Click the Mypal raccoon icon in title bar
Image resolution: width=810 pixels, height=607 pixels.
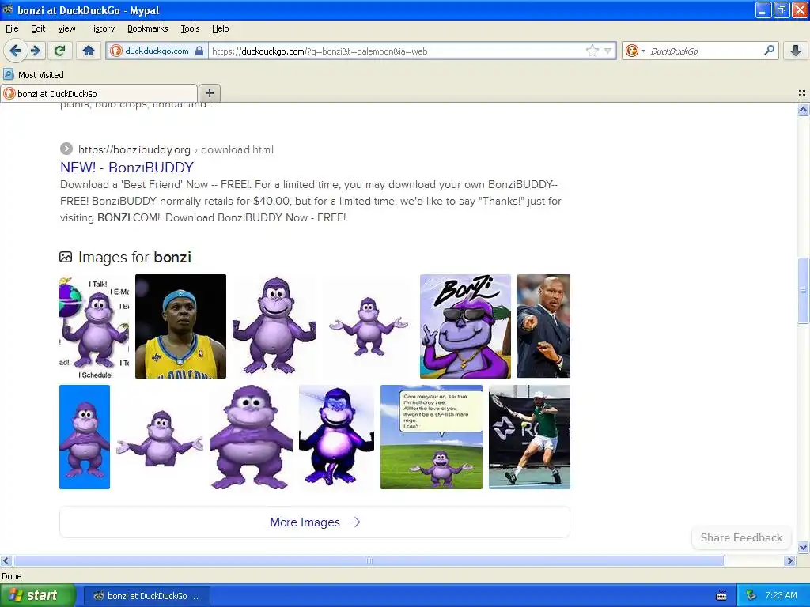coord(8,9)
